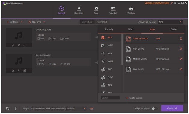
Task: Edit the Same as source preset
Action: pyautogui.click(x=181, y=38)
